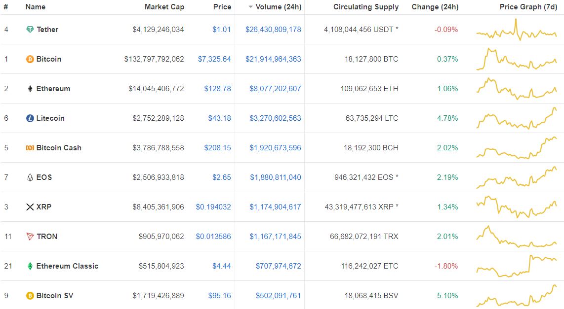Click Ethereum Classic price $4.44 link
Image resolution: width=564 pixels, height=309 pixels.
[x=222, y=266]
